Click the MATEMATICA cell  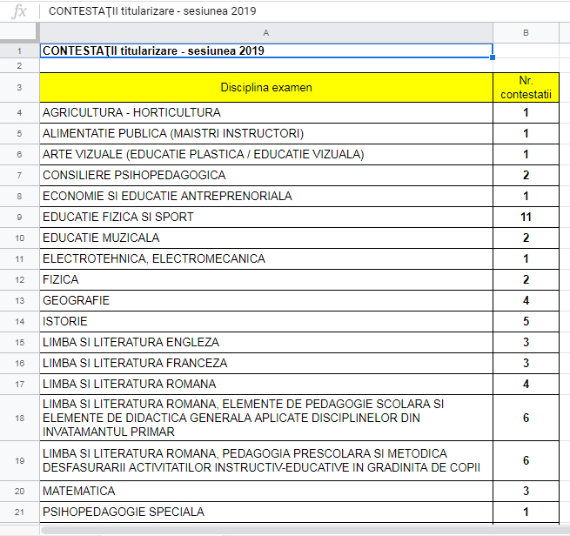click(x=265, y=492)
